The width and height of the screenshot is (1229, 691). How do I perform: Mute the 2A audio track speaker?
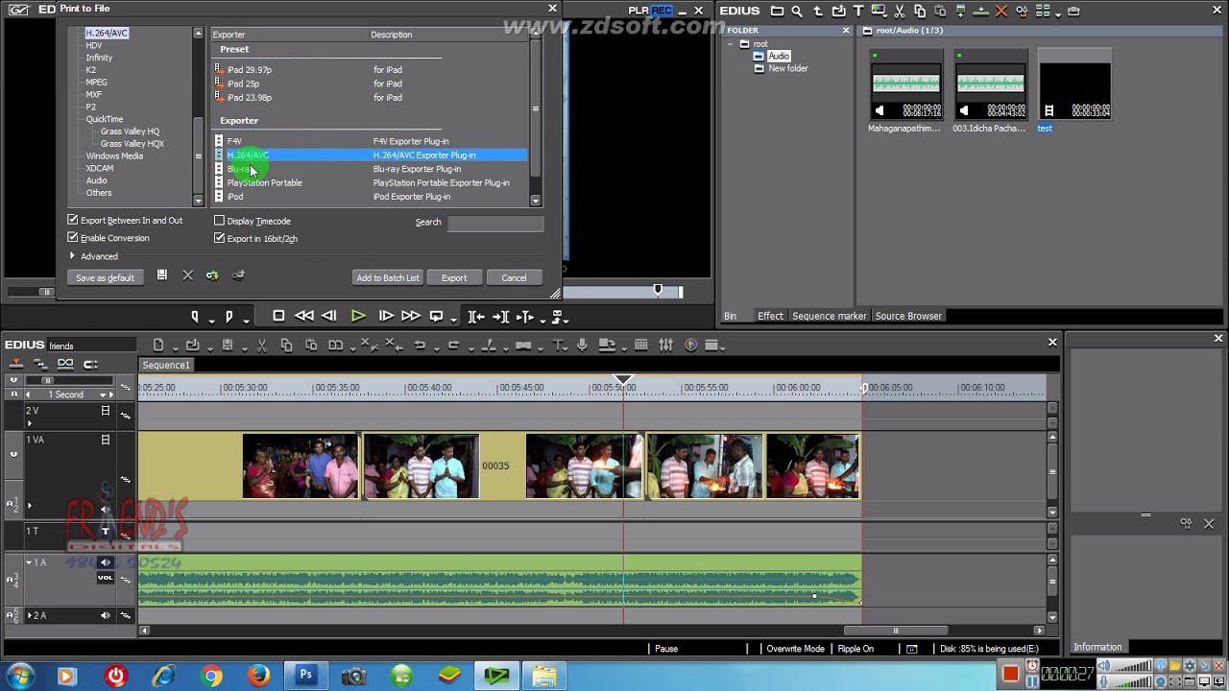(x=106, y=615)
